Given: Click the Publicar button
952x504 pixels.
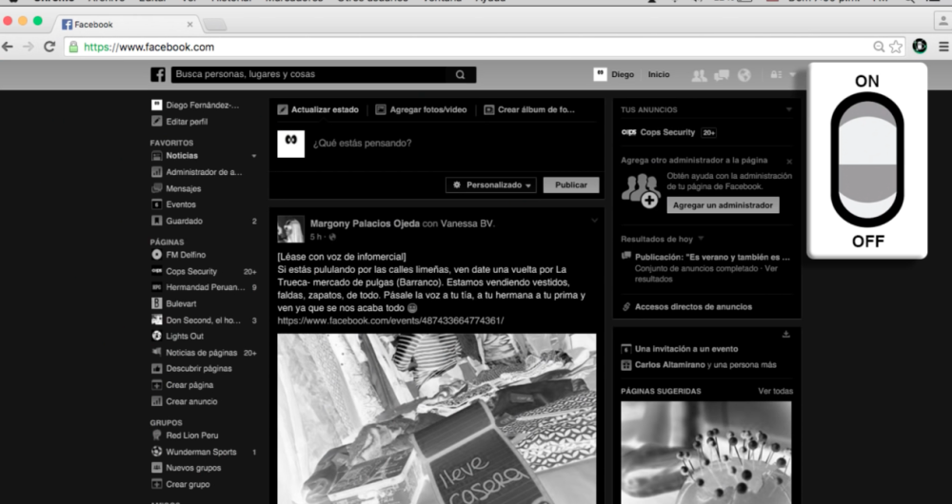Looking at the screenshot, I should 570,185.
